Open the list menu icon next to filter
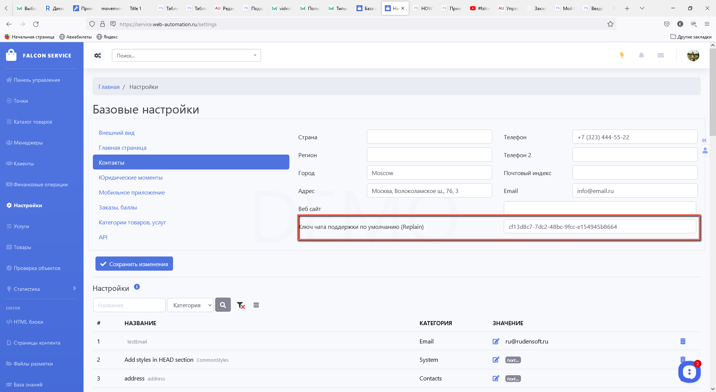This screenshot has width=716, height=392. 256,305
